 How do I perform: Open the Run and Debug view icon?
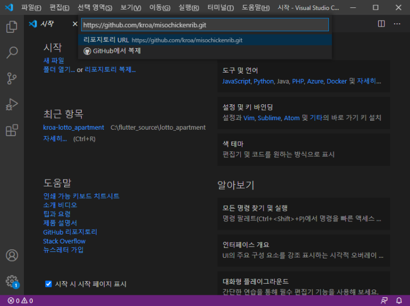pyautogui.click(x=12, y=104)
